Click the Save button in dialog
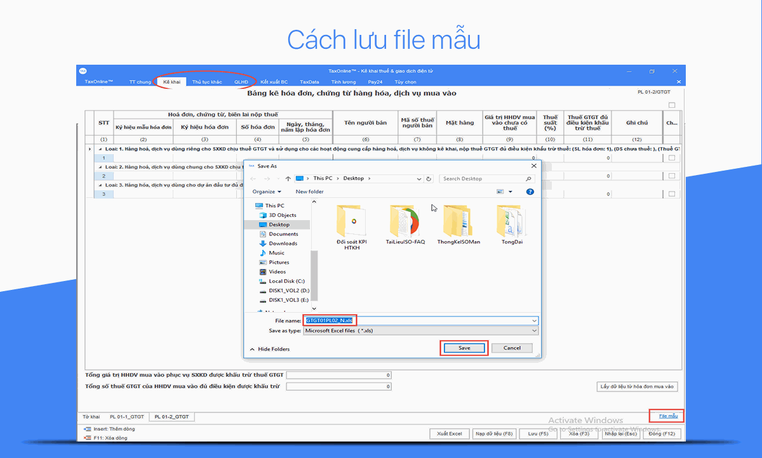 464,348
